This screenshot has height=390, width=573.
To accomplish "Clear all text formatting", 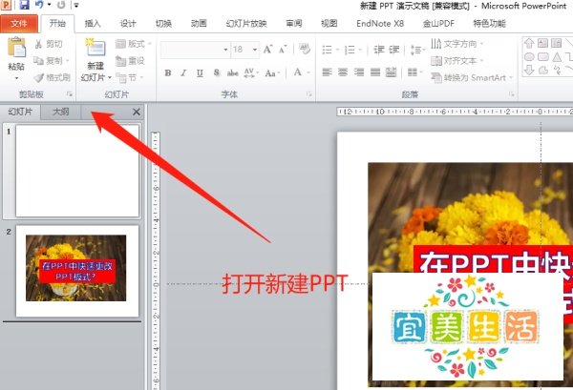I will click(304, 49).
